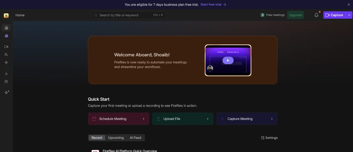Click the Ctrl + K shortcut hint

(158, 15)
